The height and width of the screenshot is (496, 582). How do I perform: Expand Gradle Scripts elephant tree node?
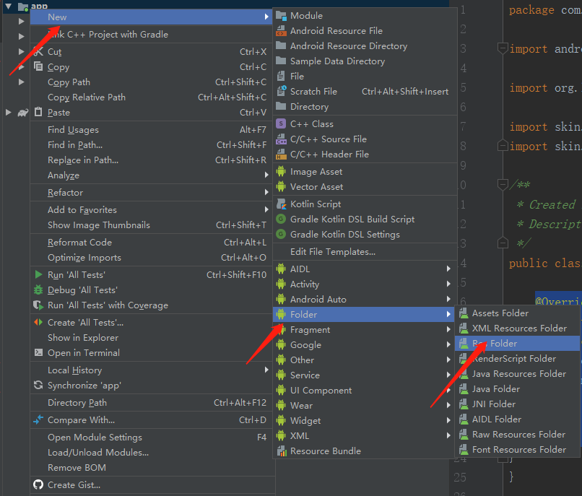[8, 112]
